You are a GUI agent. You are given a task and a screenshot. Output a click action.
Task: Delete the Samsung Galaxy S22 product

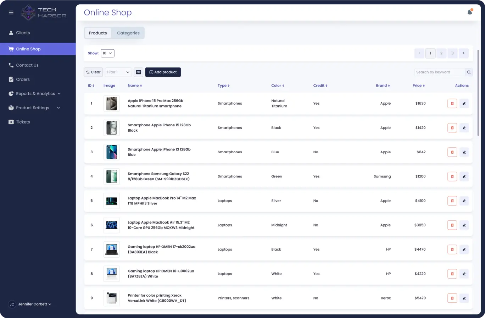click(x=452, y=176)
